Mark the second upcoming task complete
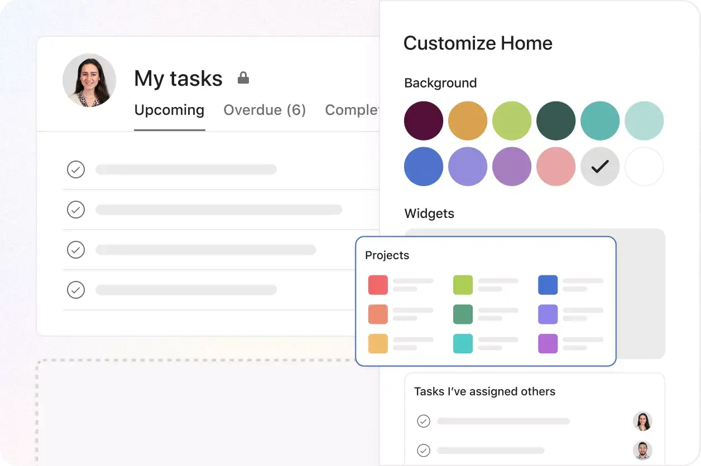Viewport: 701px width, 466px height. tap(76, 210)
